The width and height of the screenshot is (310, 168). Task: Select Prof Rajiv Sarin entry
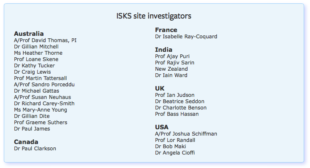[x=174, y=63]
